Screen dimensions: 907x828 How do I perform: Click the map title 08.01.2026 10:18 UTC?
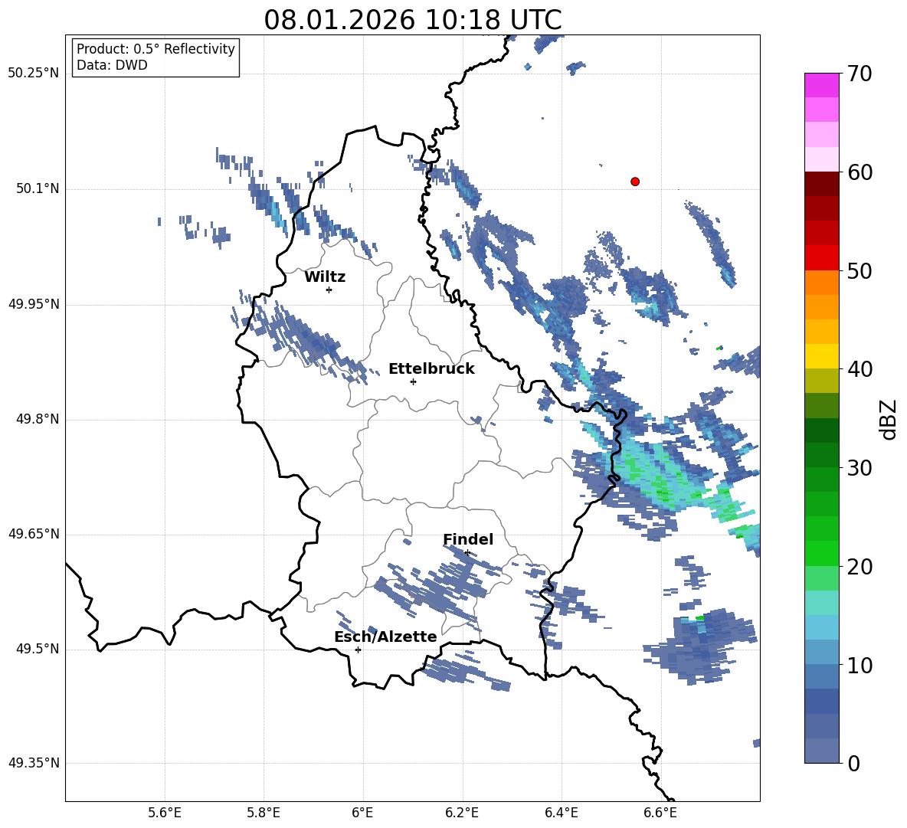pyautogui.click(x=412, y=20)
